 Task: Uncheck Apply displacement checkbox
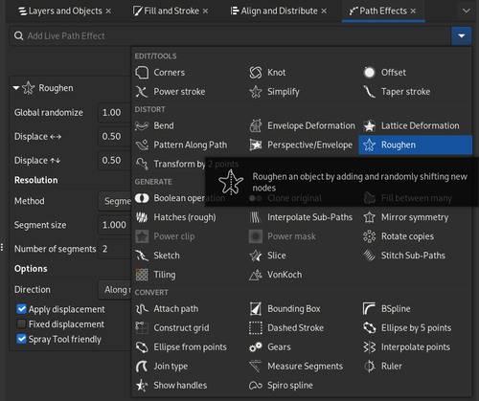click(21, 309)
